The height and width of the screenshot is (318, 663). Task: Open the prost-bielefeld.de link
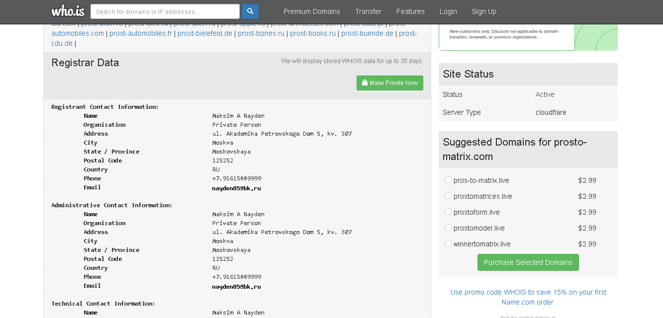[204, 33]
